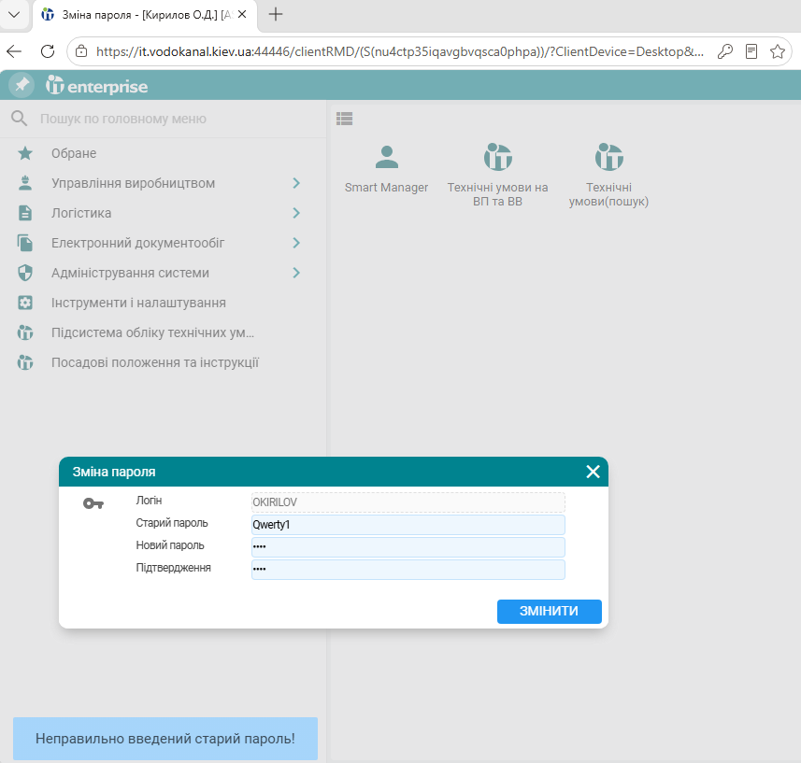Select the Управління виробництвом menu label
Image resolution: width=801 pixels, height=763 pixels.
[x=133, y=183]
